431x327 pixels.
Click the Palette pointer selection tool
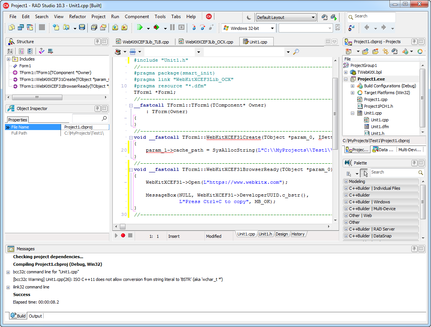364,173
